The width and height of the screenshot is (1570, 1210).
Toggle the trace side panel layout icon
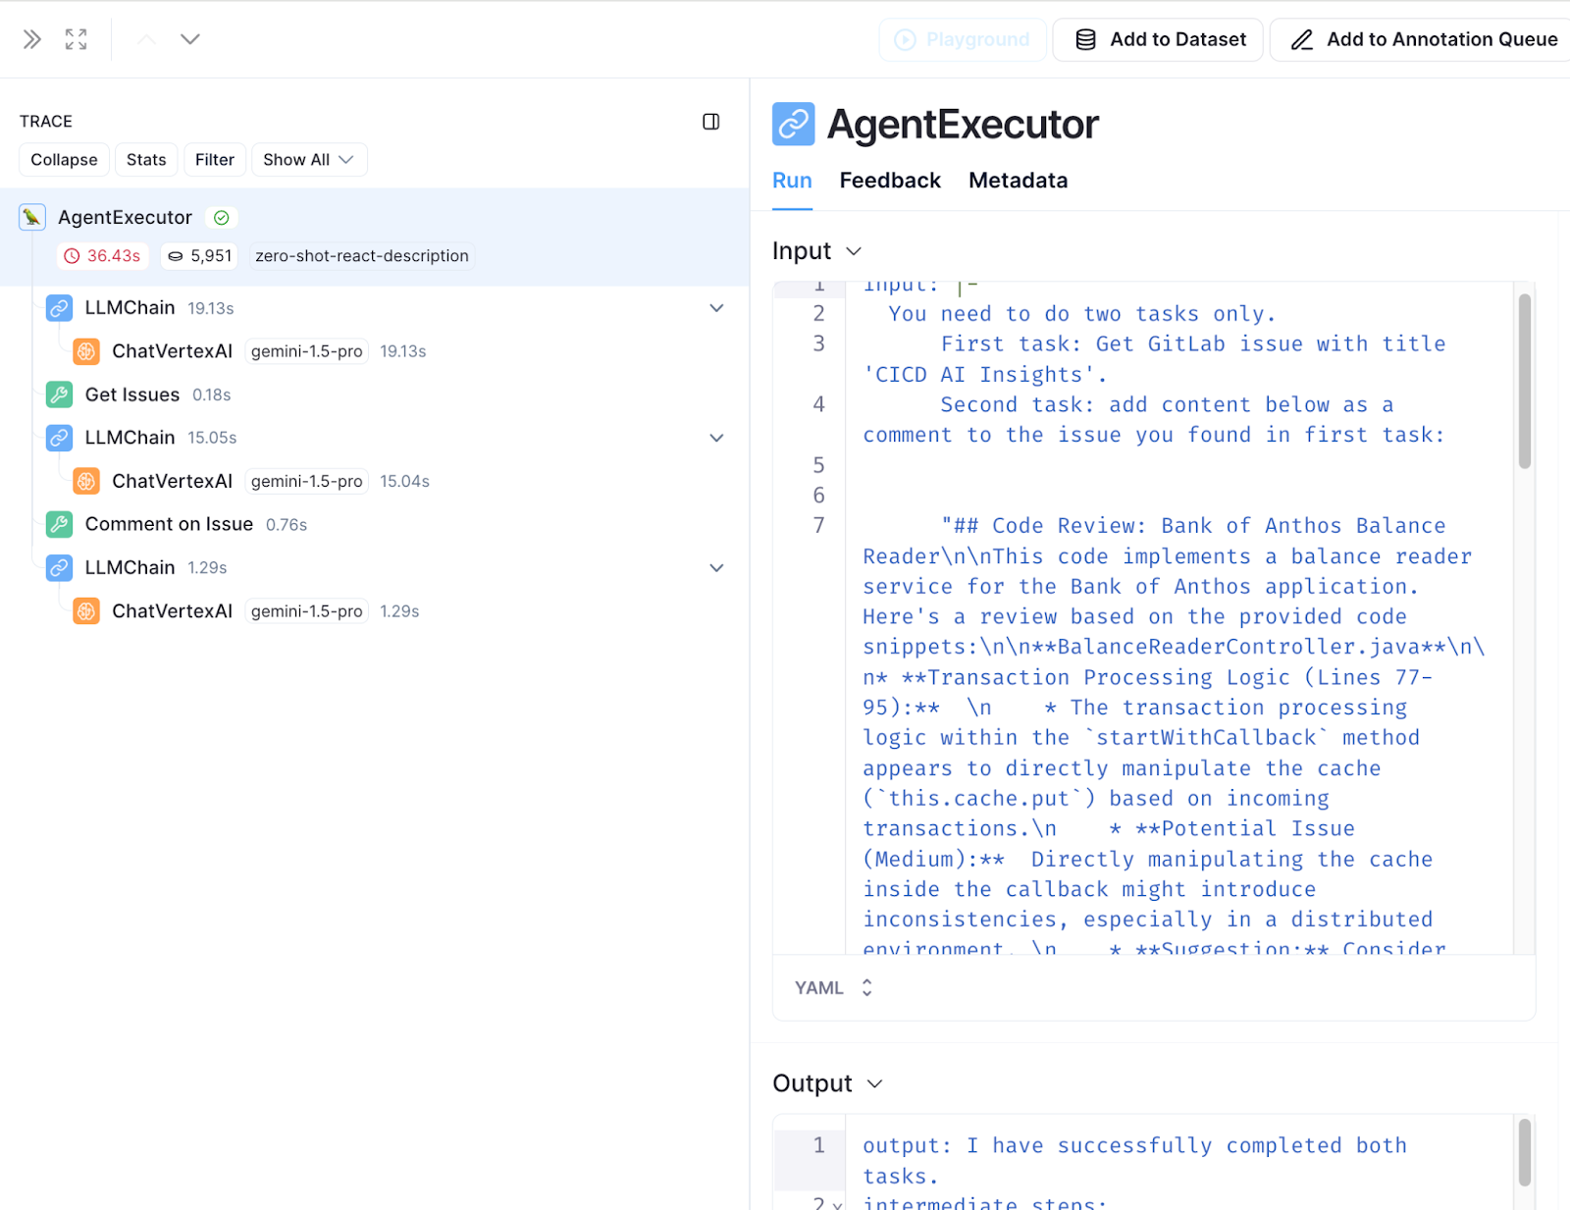click(711, 122)
